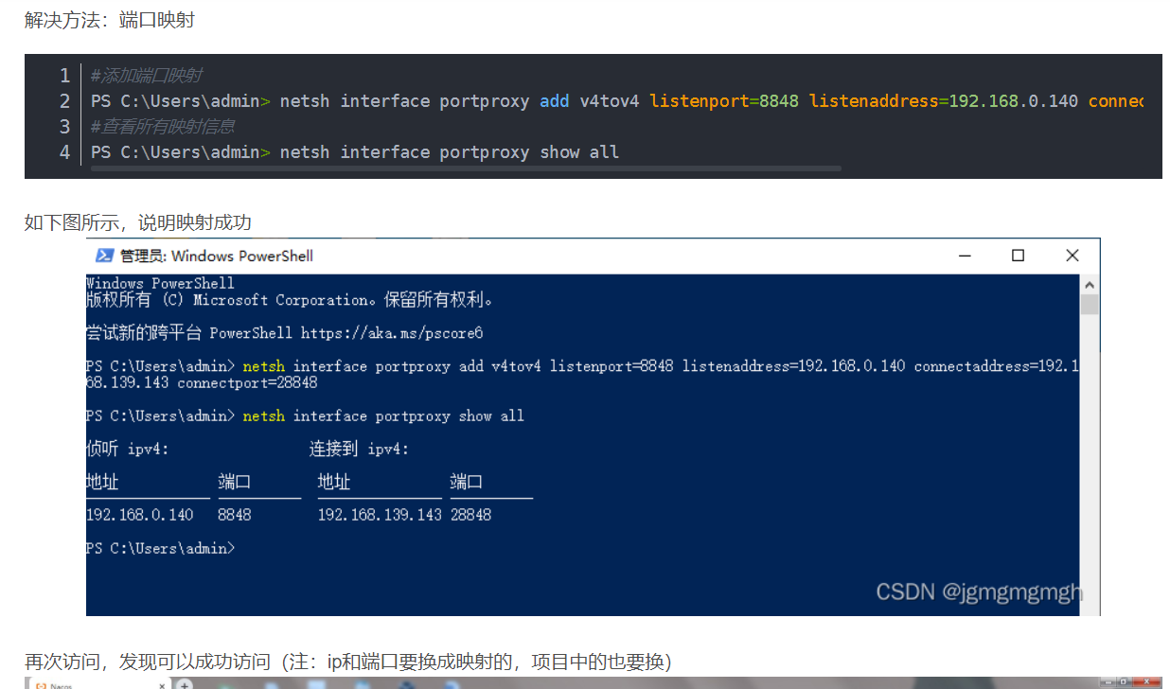
Task: Click the PowerShell vertical scrollbar thumb
Action: point(1090,304)
